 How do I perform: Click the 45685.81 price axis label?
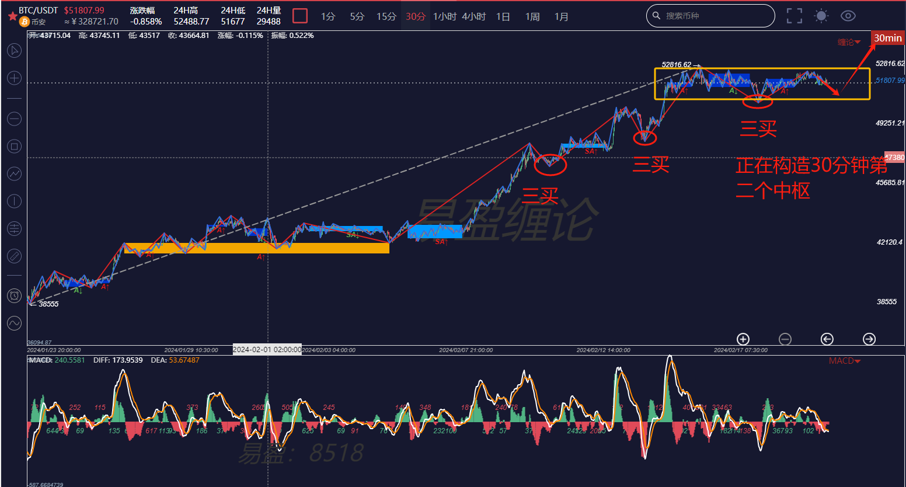pos(890,183)
